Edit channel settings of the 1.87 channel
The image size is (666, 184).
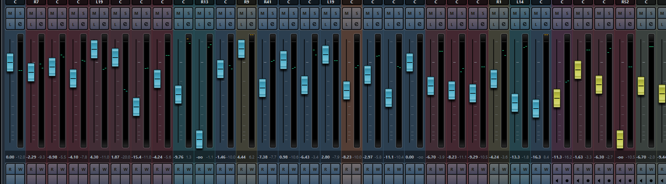pos(125,24)
